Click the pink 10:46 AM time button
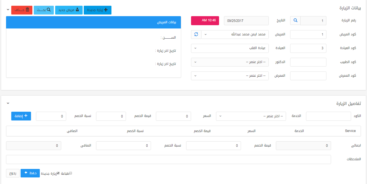 tap(205, 21)
